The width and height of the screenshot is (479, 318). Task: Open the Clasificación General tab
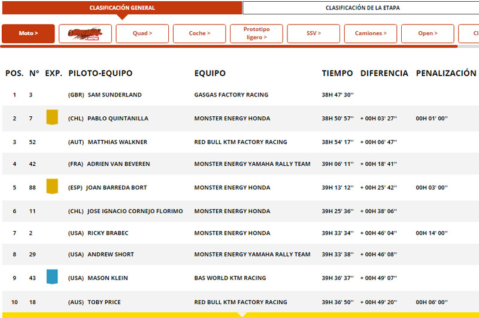pyautogui.click(x=122, y=8)
